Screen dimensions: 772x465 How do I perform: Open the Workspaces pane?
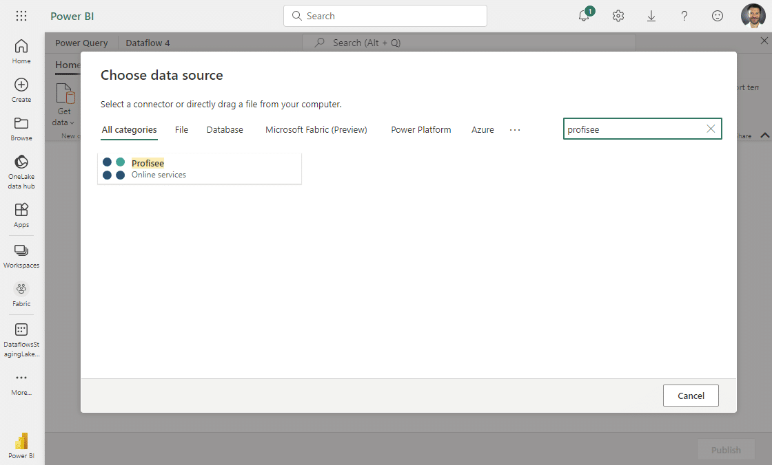click(x=21, y=256)
